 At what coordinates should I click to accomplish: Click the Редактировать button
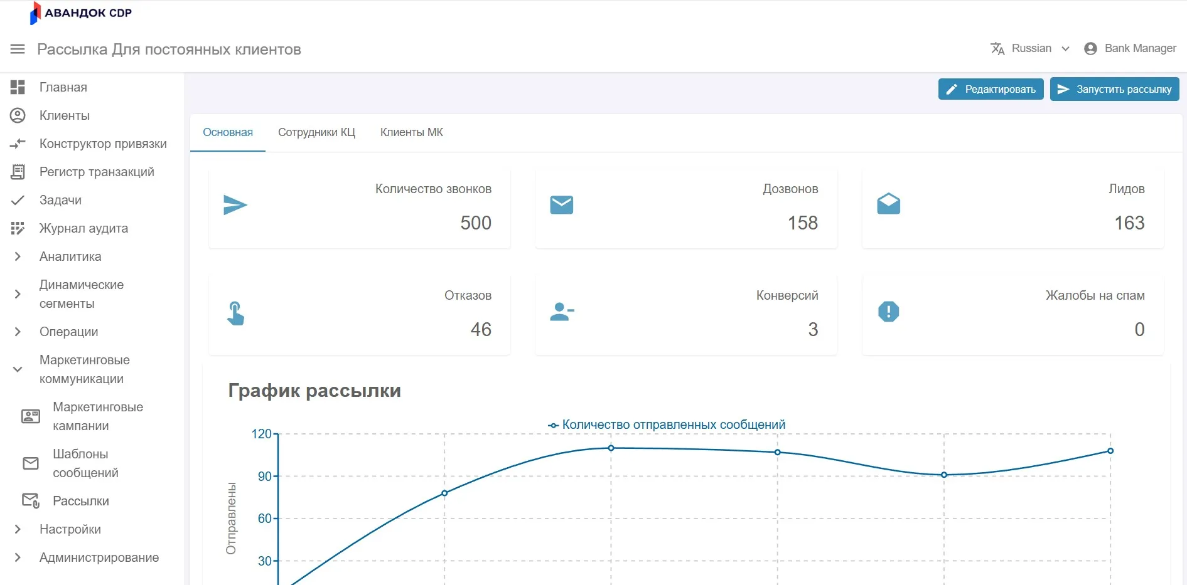point(991,89)
